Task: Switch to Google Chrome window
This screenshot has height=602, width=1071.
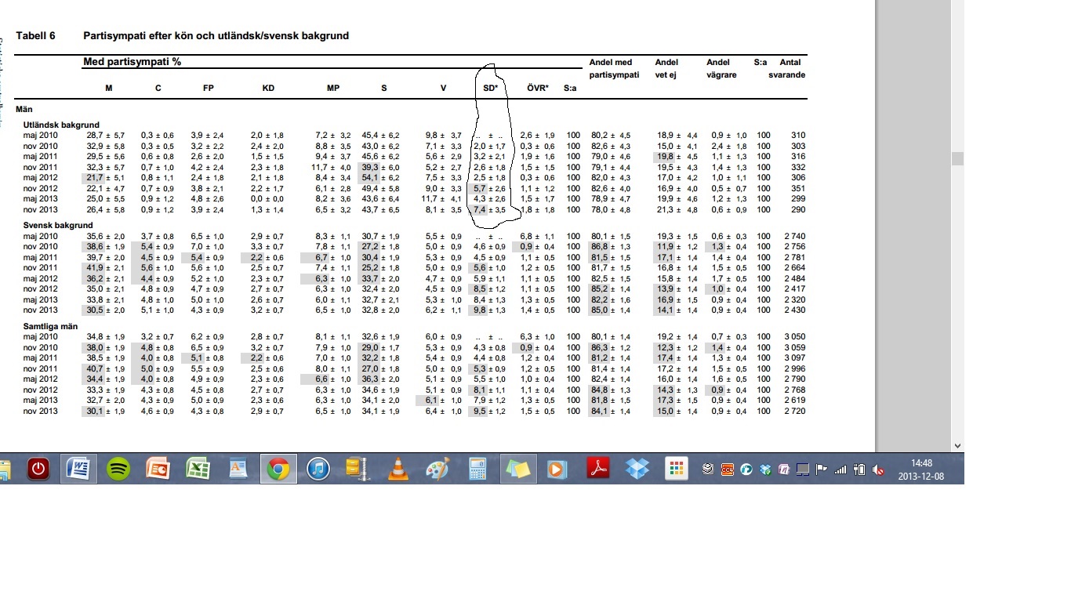Action: coord(278,469)
